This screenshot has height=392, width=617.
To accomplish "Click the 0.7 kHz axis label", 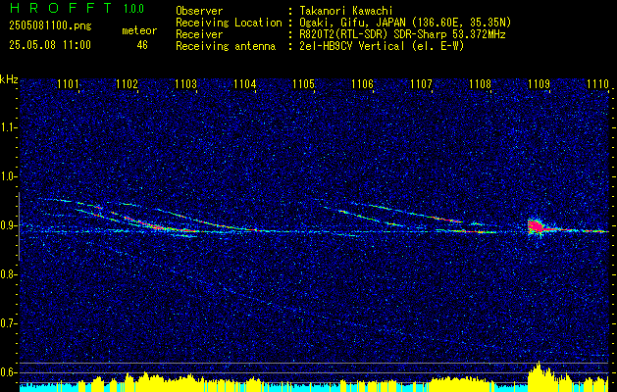I will (x=9, y=324).
